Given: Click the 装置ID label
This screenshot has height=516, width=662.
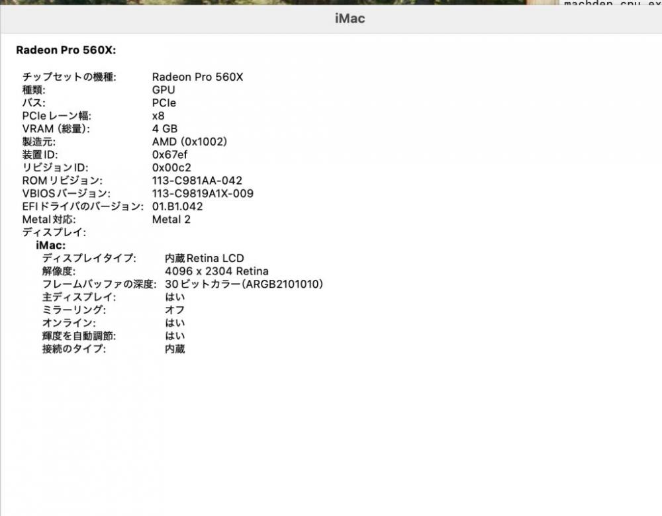Looking at the screenshot, I should [x=40, y=155].
